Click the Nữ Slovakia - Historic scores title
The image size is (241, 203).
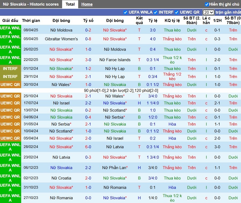point(31,4)
